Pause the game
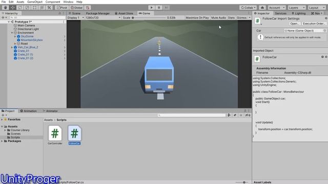Screen dimensions: 328x184 [159, 8]
